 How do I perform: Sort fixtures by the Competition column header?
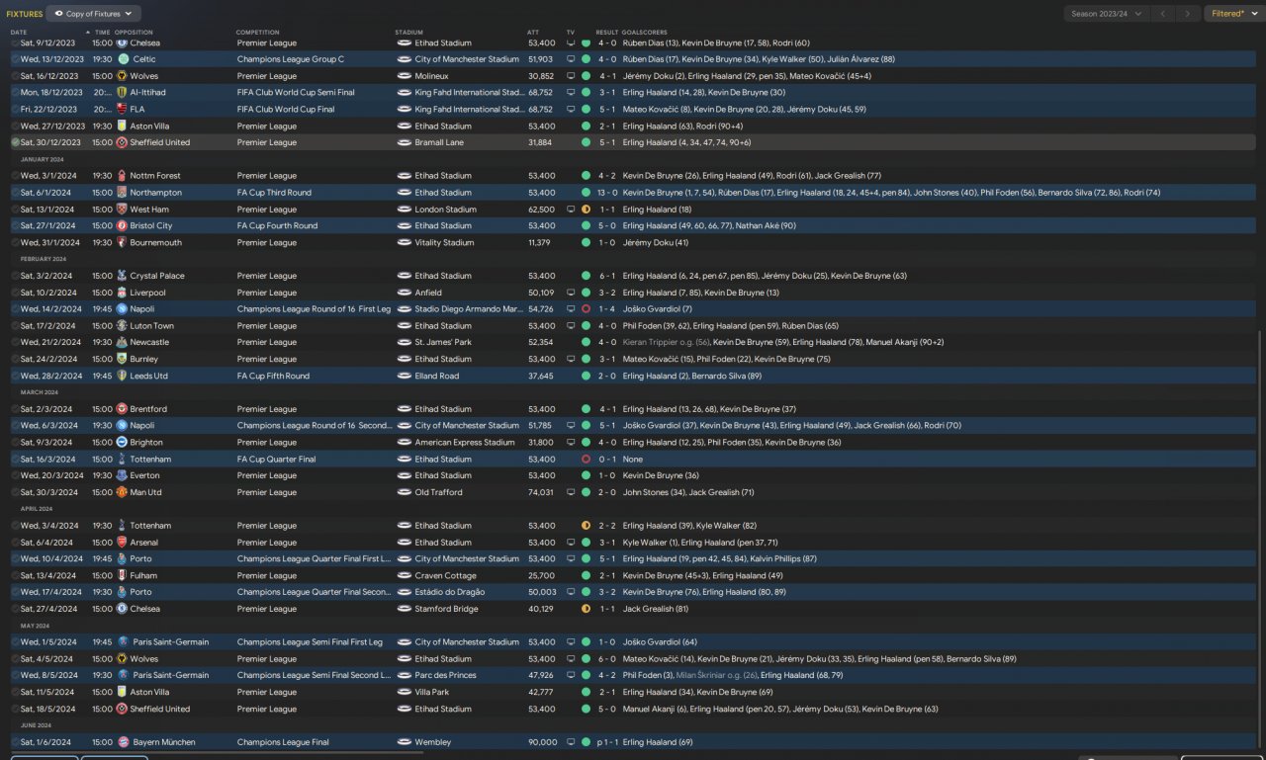pyautogui.click(x=258, y=33)
